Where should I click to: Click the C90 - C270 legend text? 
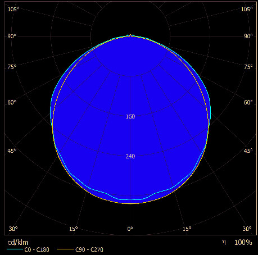[x=89, y=249]
